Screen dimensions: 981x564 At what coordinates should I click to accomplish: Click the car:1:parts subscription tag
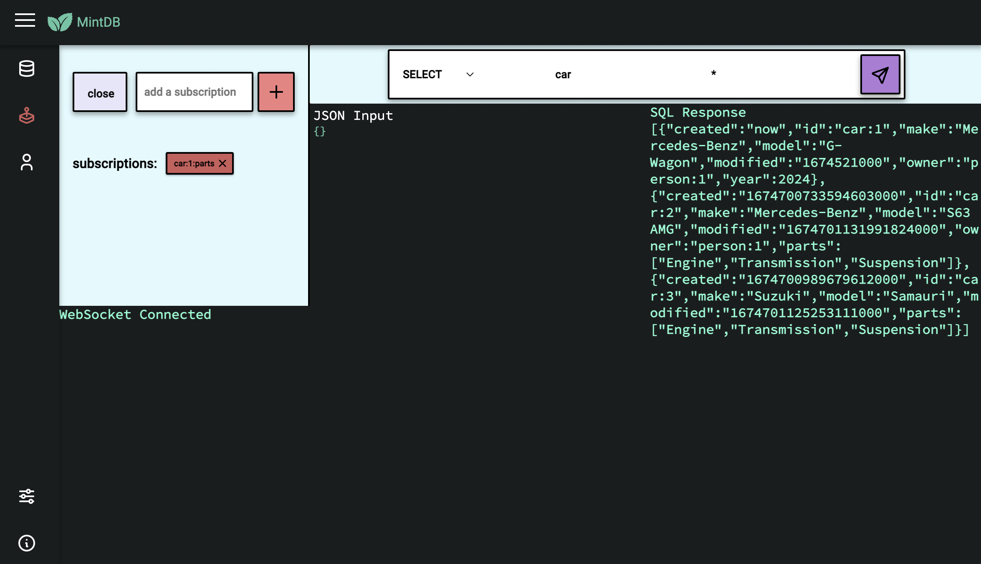(x=194, y=163)
